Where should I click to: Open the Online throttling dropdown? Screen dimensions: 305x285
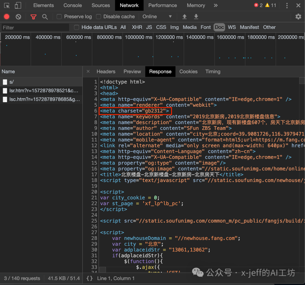157,17
